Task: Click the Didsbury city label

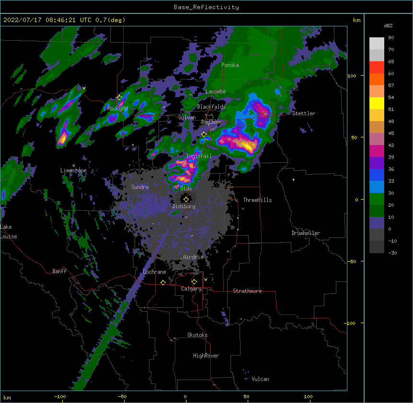Action: pyautogui.click(x=184, y=206)
